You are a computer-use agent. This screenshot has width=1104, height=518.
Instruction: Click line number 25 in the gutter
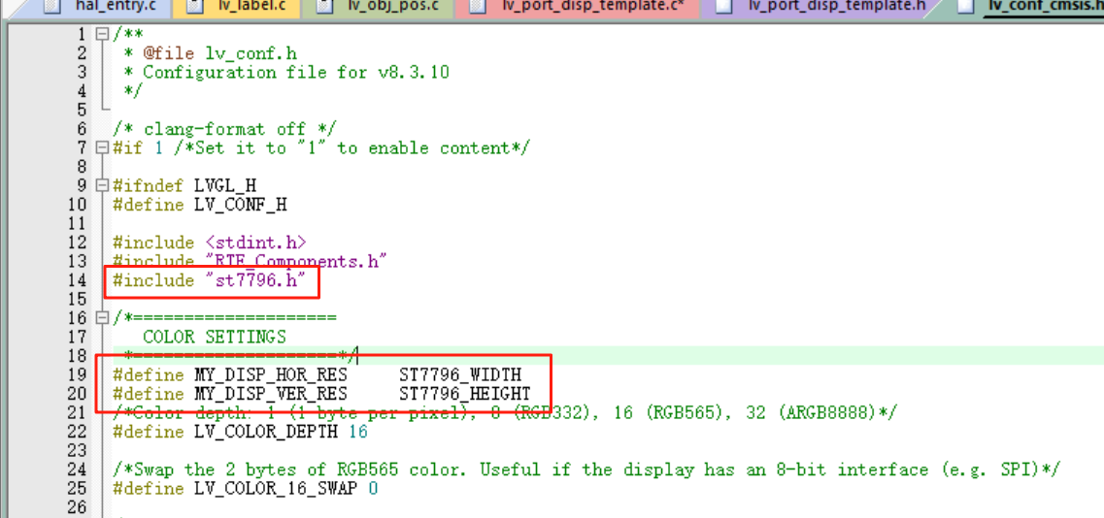click(x=76, y=487)
